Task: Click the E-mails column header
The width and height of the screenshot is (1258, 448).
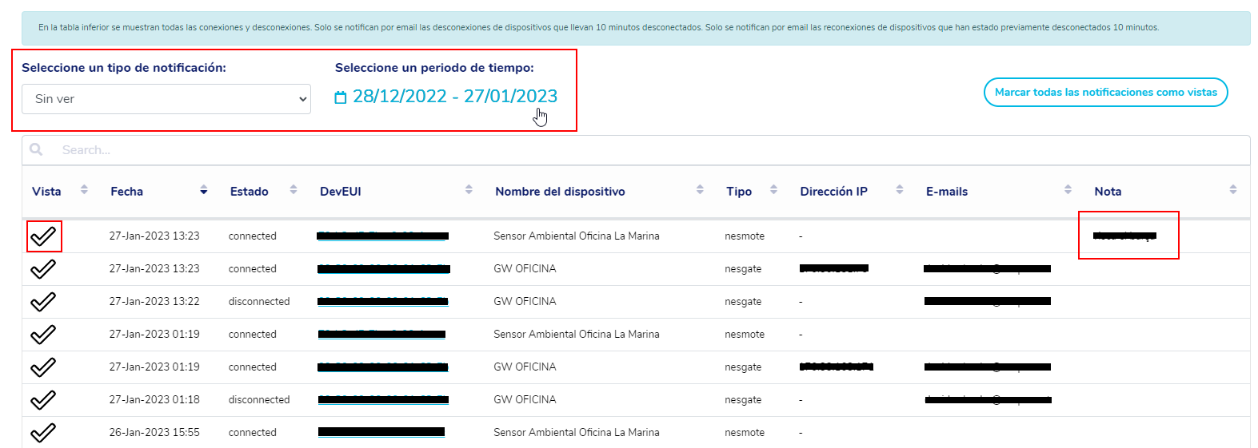Action: [x=947, y=192]
